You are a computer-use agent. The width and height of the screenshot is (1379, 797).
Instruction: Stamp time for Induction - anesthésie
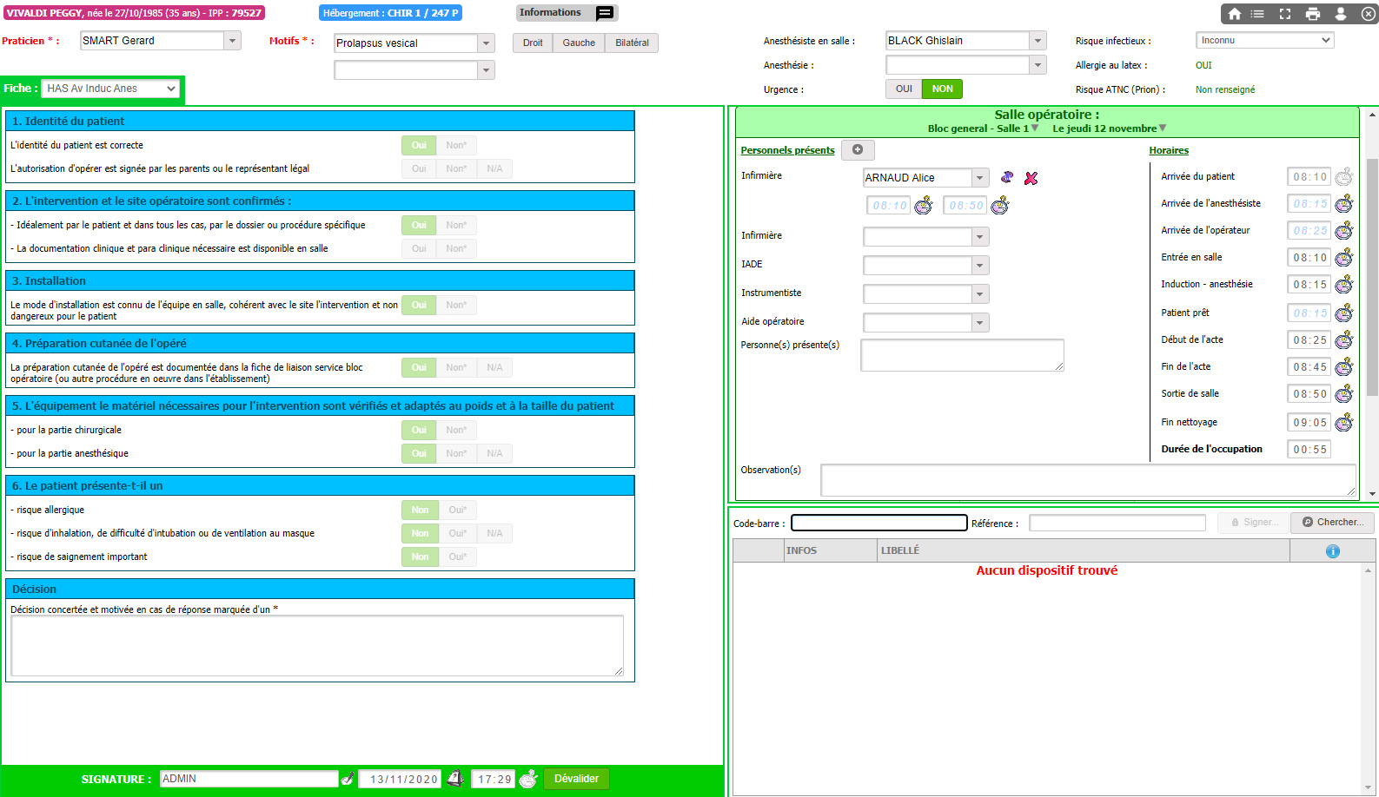point(1344,284)
